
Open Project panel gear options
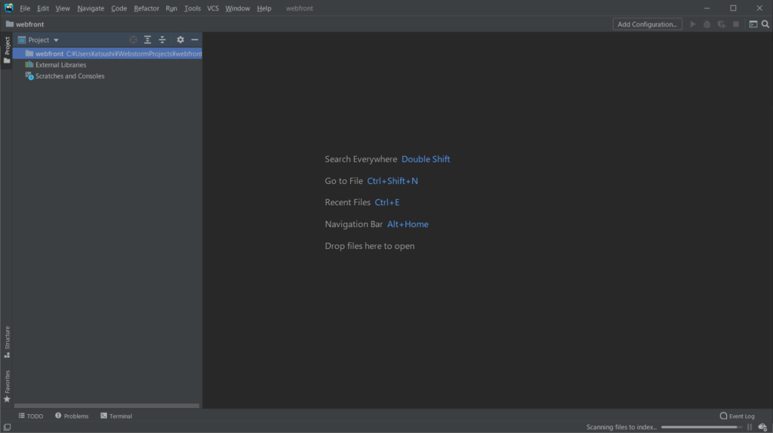(x=180, y=40)
